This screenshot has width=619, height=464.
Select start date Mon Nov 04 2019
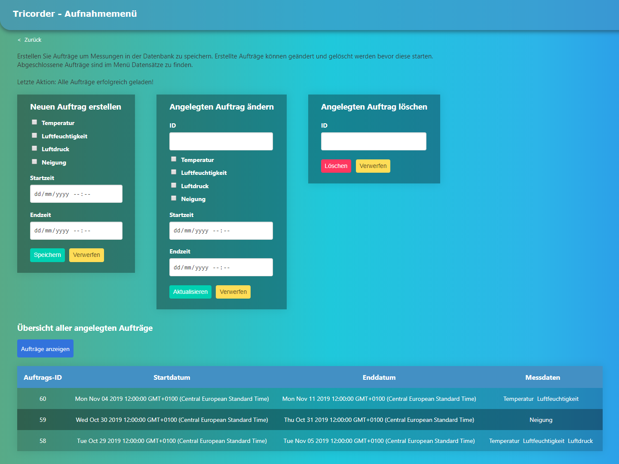pyautogui.click(x=172, y=399)
